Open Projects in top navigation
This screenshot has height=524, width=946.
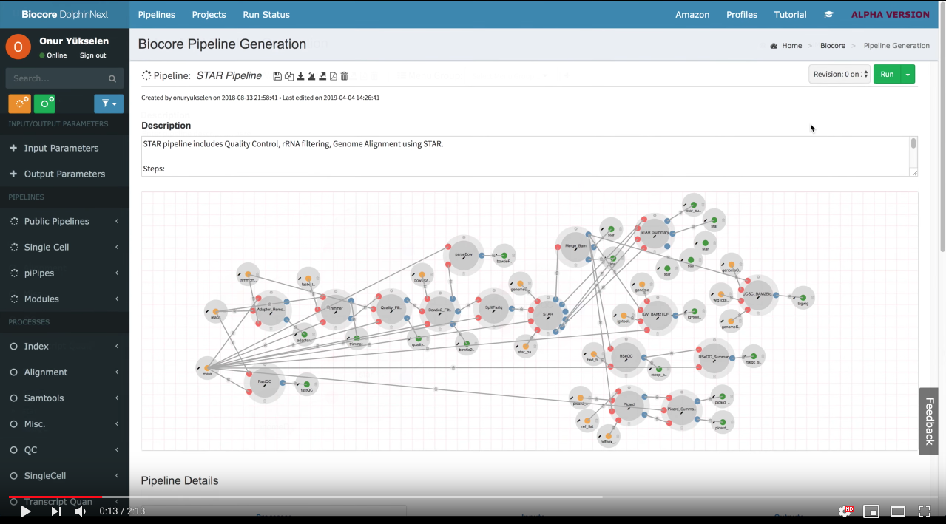(x=209, y=15)
